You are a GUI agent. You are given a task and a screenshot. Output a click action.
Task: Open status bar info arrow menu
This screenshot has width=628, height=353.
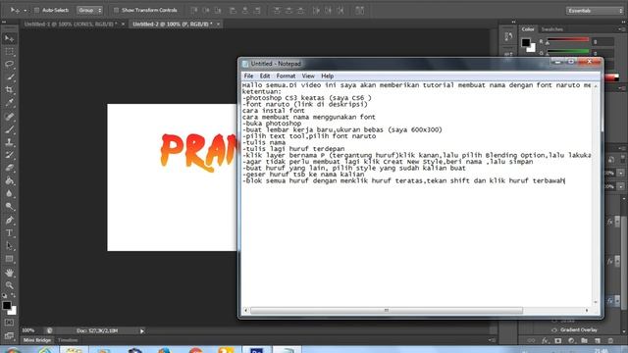(141, 331)
